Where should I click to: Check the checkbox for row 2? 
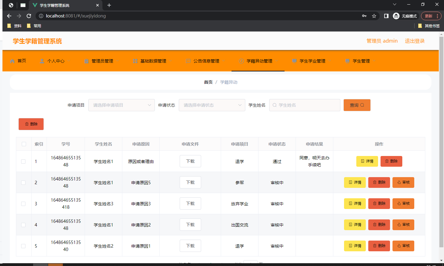(x=23, y=183)
